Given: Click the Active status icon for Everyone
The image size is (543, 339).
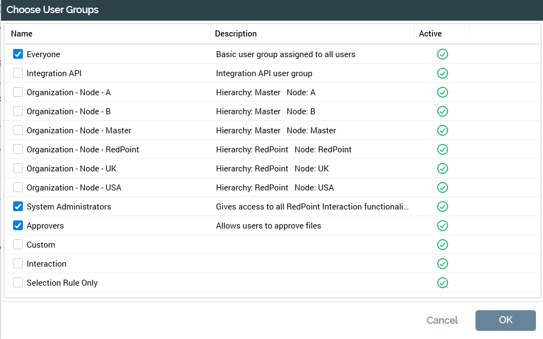Looking at the screenshot, I should click(x=442, y=54).
